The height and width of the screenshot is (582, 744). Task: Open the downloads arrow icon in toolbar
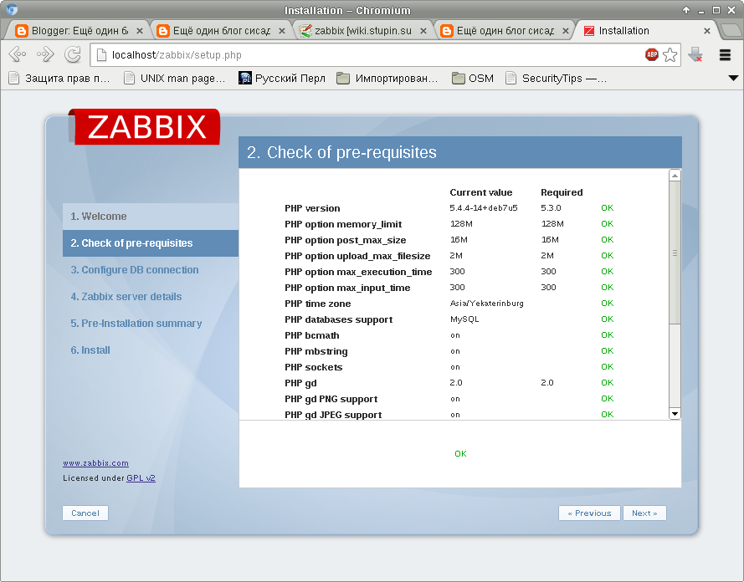[x=695, y=55]
